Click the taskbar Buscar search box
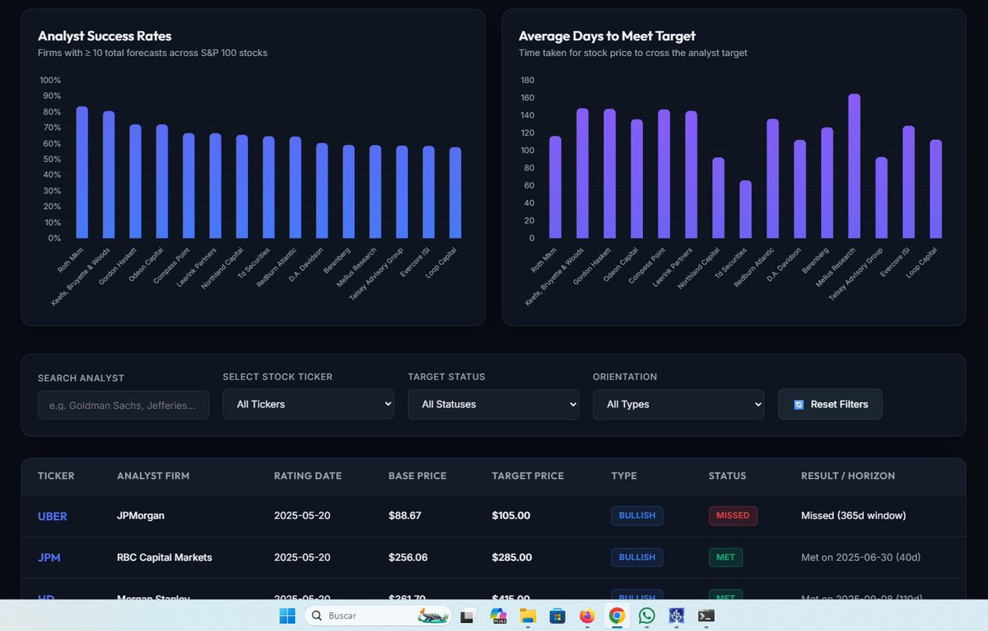988x631 pixels. (378, 615)
